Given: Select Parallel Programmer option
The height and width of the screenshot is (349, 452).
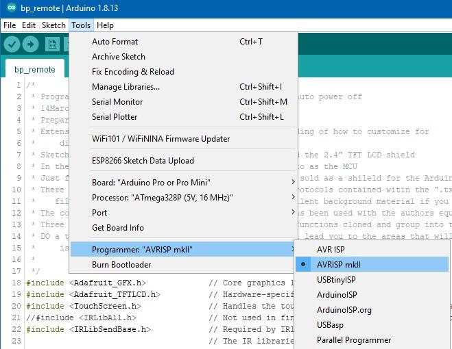Looking at the screenshot, I should click(372, 340).
